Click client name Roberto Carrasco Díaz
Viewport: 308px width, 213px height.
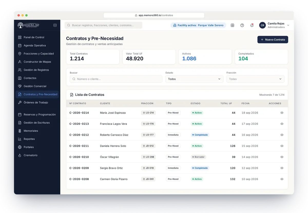(x=114, y=135)
